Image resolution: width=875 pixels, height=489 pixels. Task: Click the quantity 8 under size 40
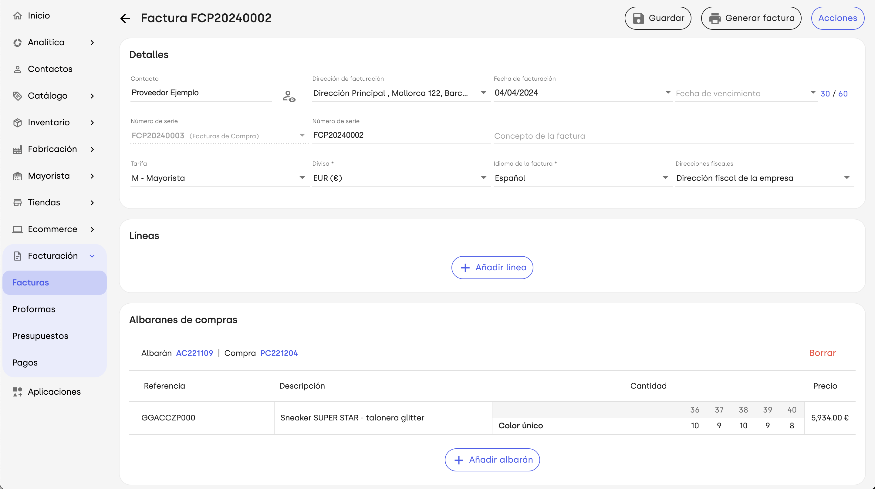point(792,426)
